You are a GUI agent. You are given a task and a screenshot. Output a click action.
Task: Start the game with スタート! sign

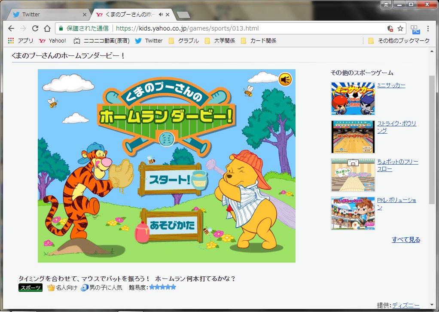pos(170,180)
